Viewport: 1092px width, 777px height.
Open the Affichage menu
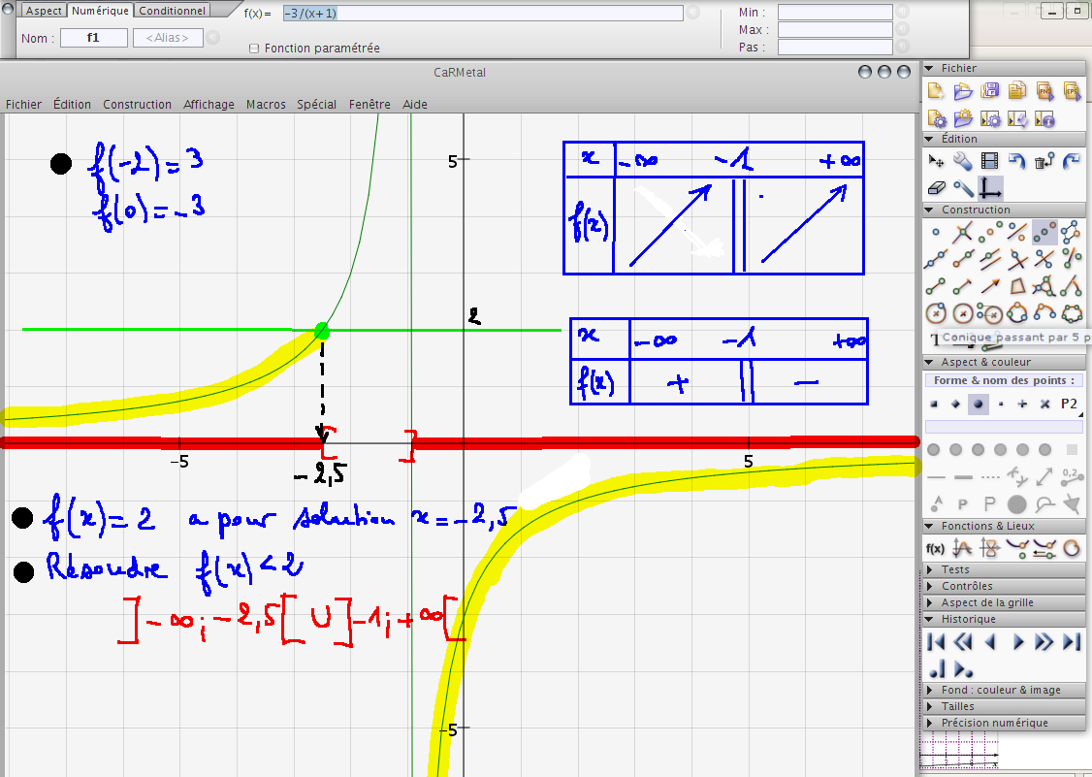[209, 105]
